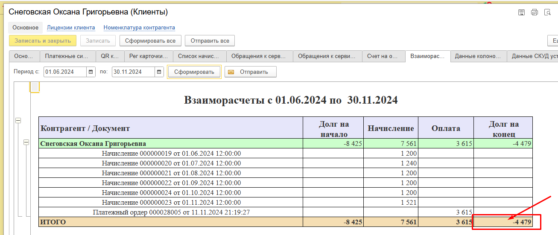Click the envelope Отправить button
The width and height of the screenshot is (558, 235).
tap(251, 72)
